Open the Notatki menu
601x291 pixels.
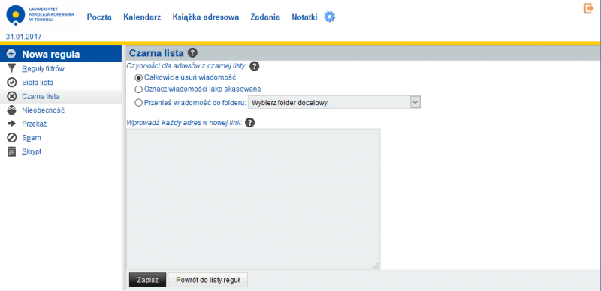pos(304,16)
